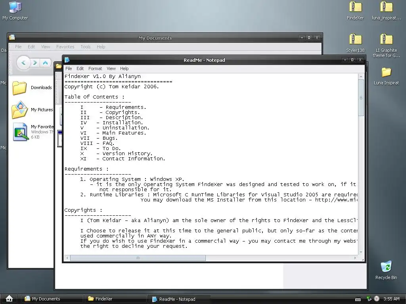Open Edit menu in My Documents
The height and width of the screenshot is (304, 406).
coord(31,47)
